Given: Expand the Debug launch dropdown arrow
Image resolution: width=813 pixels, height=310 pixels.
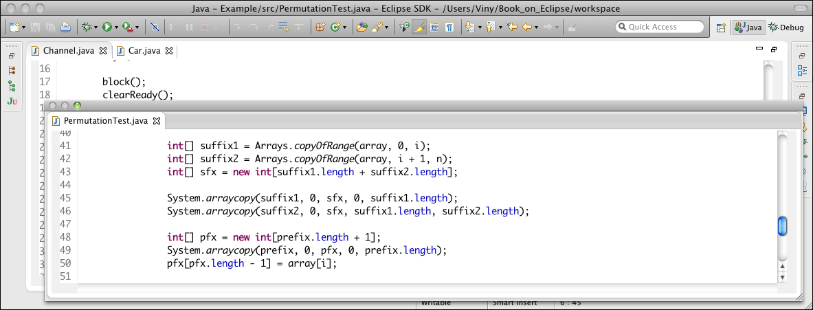Looking at the screenshot, I should click(x=96, y=27).
